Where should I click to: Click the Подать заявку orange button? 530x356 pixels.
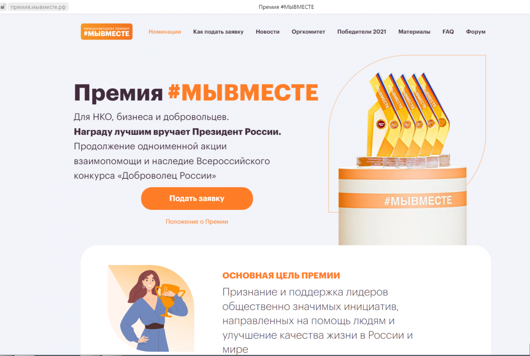pyautogui.click(x=197, y=198)
